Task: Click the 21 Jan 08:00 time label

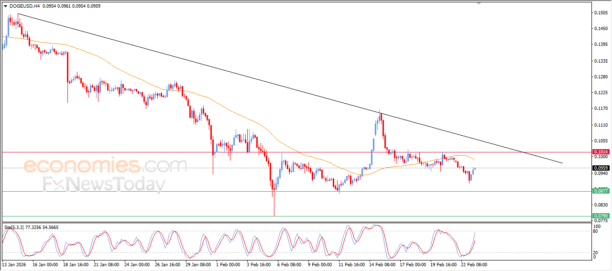Action: click(106, 264)
